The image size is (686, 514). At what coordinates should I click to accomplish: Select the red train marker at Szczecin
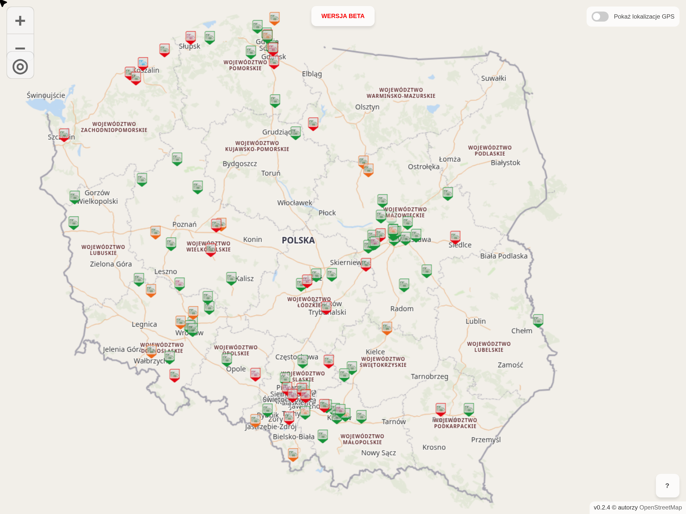pyautogui.click(x=64, y=135)
